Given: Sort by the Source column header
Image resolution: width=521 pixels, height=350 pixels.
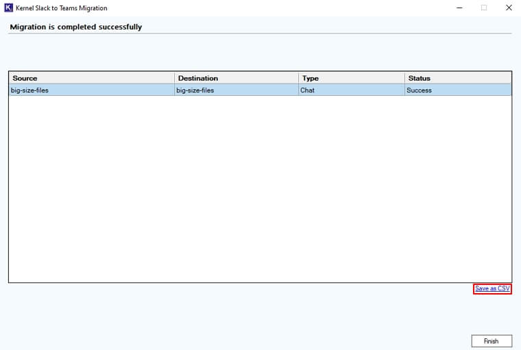Looking at the screenshot, I should pos(91,78).
